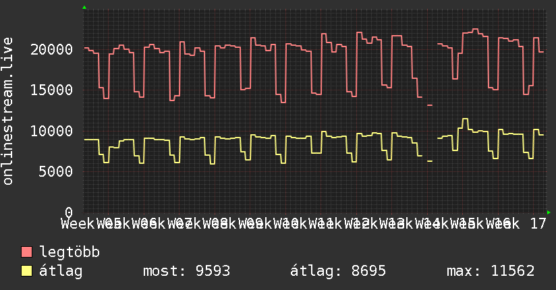Click the green arrow atop y-axis
This screenshot has width=556, height=290.
click(84, 7)
